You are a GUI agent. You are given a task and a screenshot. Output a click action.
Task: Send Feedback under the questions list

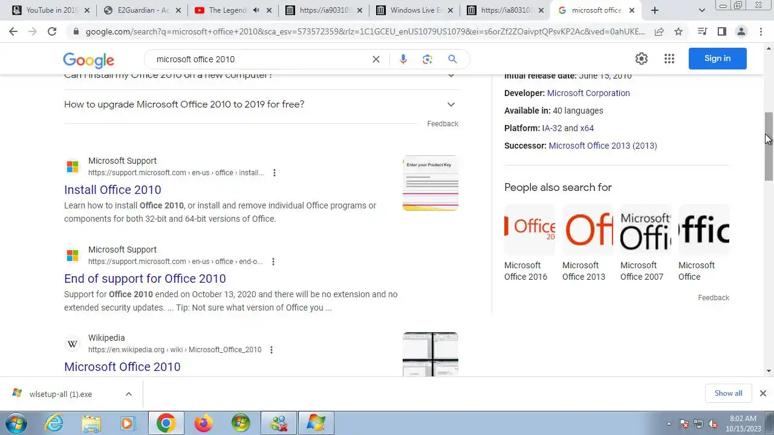[443, 124]
